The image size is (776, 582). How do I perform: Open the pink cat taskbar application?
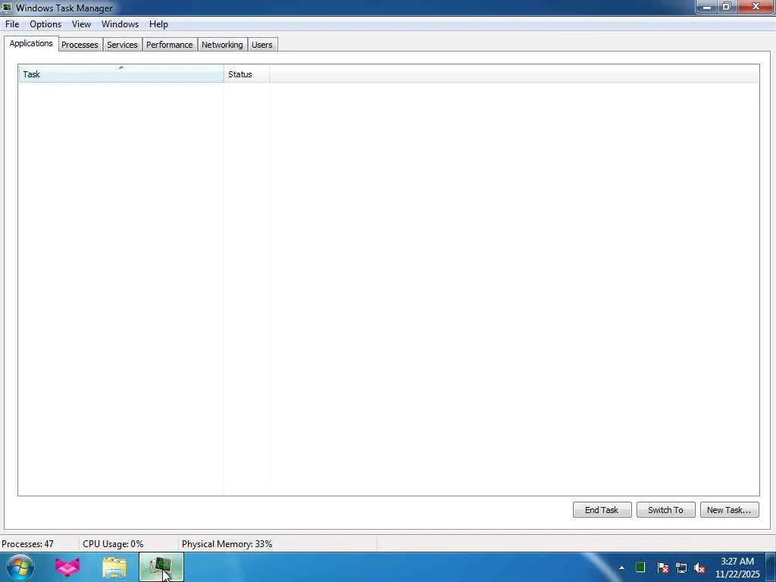pyautogui.click(x=67, y=567)
